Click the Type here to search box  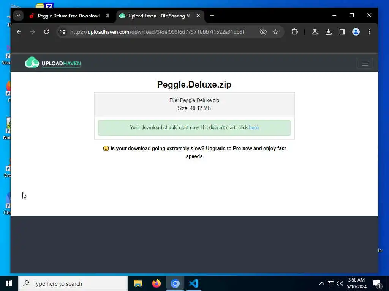point(73,283)
